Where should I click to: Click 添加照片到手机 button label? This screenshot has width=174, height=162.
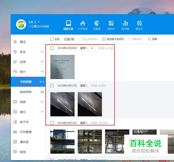pos(115,39)
